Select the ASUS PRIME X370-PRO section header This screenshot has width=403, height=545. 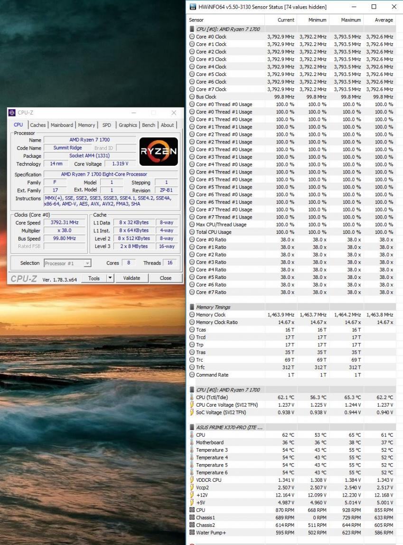click(x=229, y=428)
